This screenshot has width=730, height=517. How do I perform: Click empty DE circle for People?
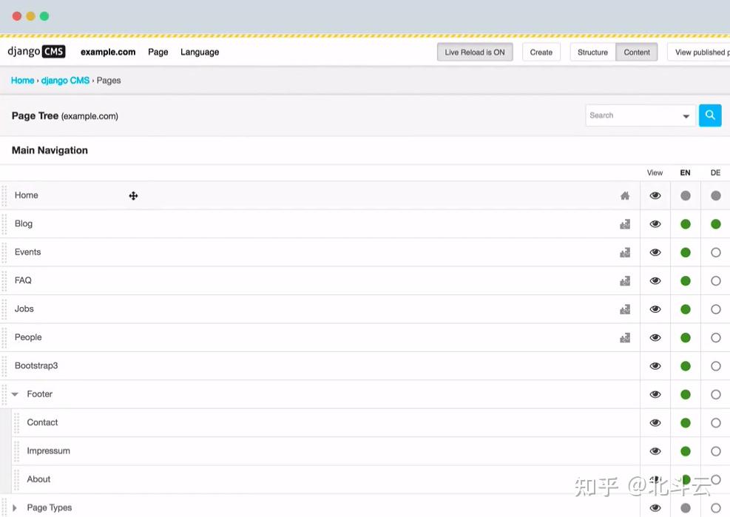click(715, 338)
